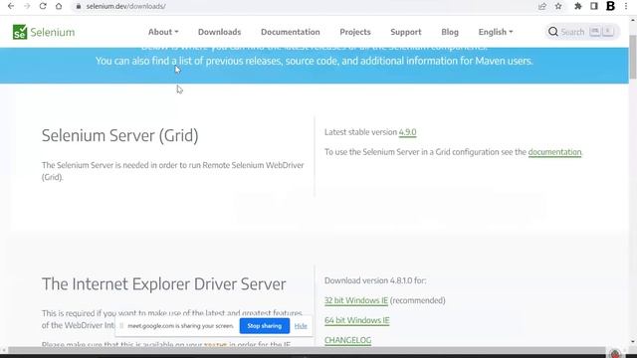Click the horizontal scrollbar at the bottom

tap(307, 350)
